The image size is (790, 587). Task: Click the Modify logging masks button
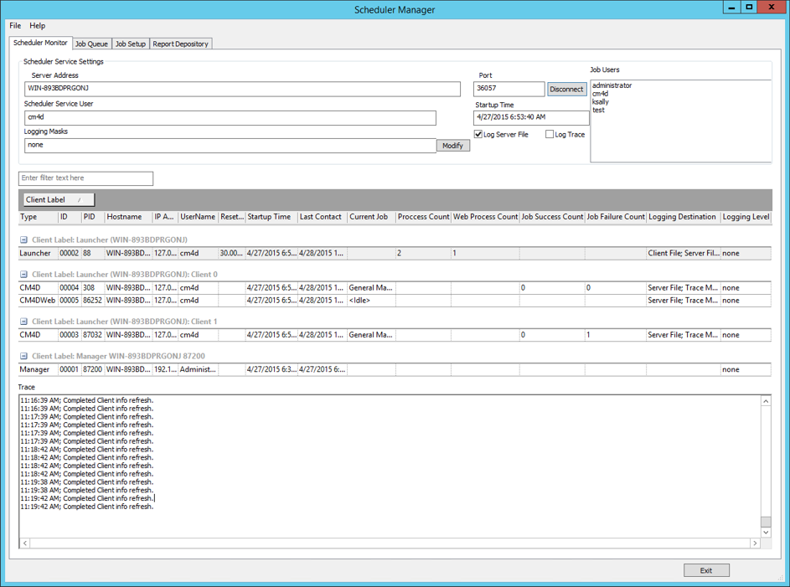pos(452,146)
